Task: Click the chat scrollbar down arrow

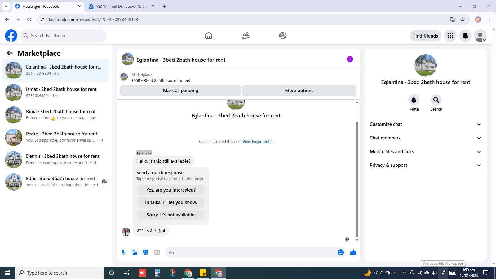Action: pos(357,240)
